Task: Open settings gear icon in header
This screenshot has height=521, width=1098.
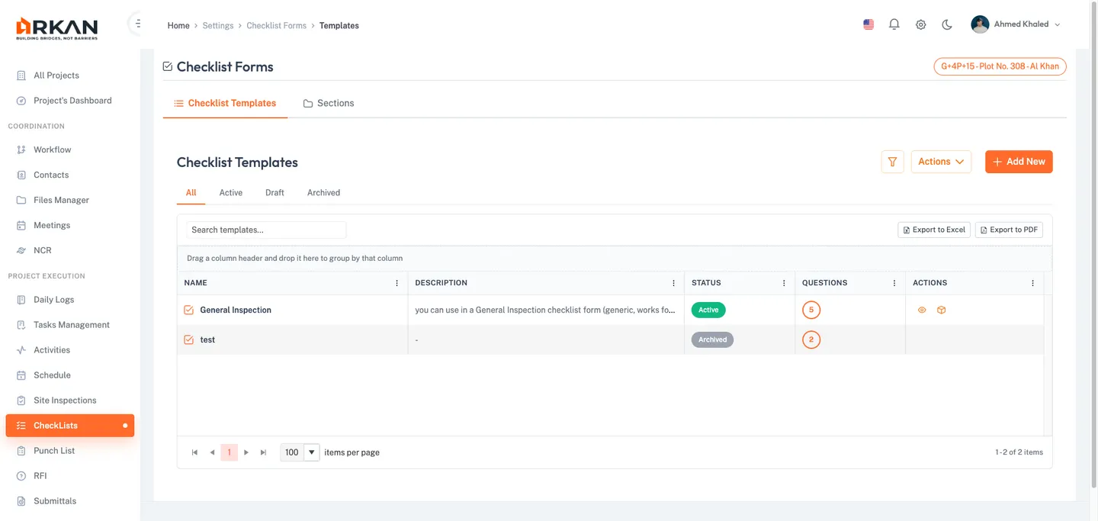Action: (x=920, y=24)
